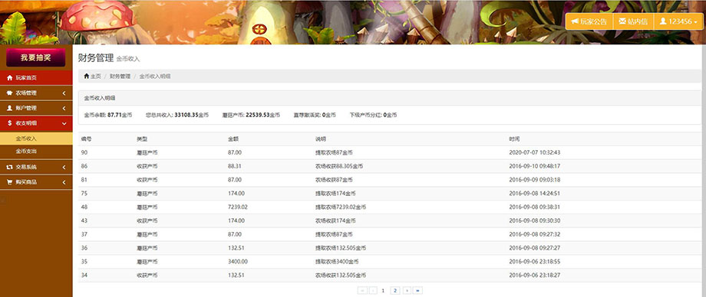Click the farm icon beside 农场管理
This screenshot has height=297, width=706.
click(10, 93)
